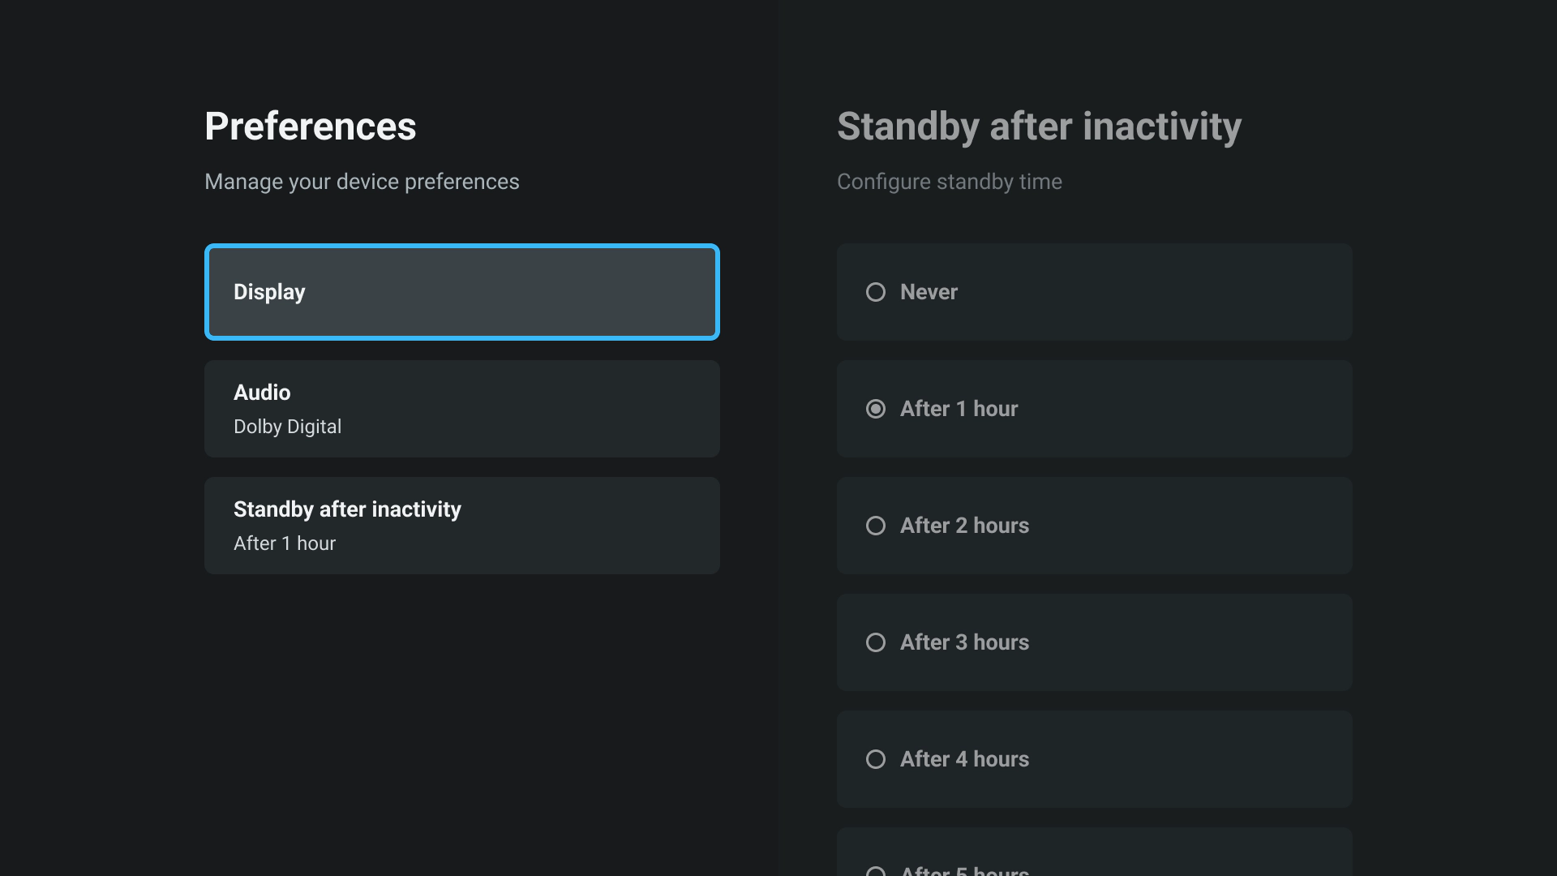Click the Never option label text
The height and width of the screenshot is (876, 1557).
click(929, 292)
